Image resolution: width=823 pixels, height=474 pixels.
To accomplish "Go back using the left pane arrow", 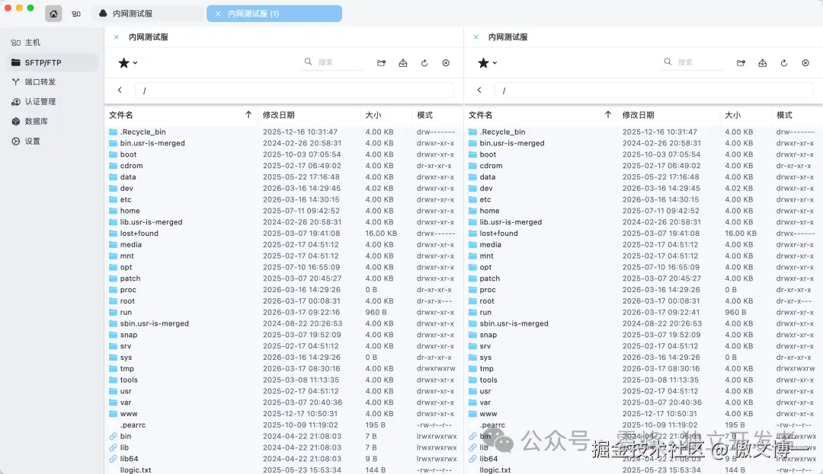I will (120, 90).
